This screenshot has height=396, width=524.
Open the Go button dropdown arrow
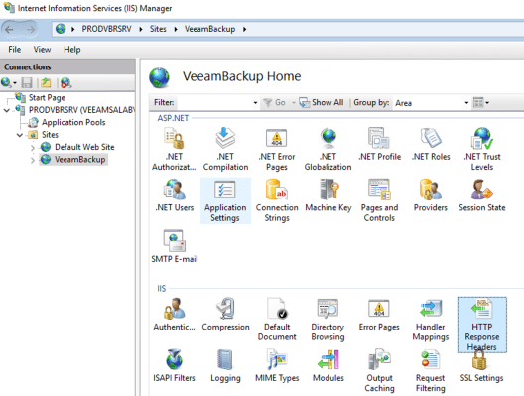click(294, 103)
